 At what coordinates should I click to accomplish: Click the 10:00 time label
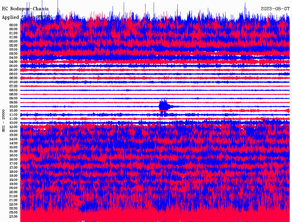[x=13, y=106]
